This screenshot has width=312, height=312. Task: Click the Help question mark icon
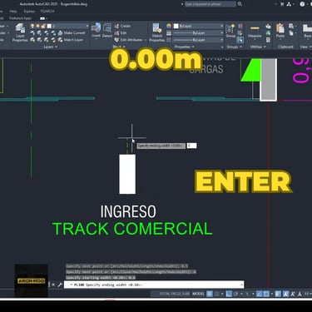(x=302, y=4)
